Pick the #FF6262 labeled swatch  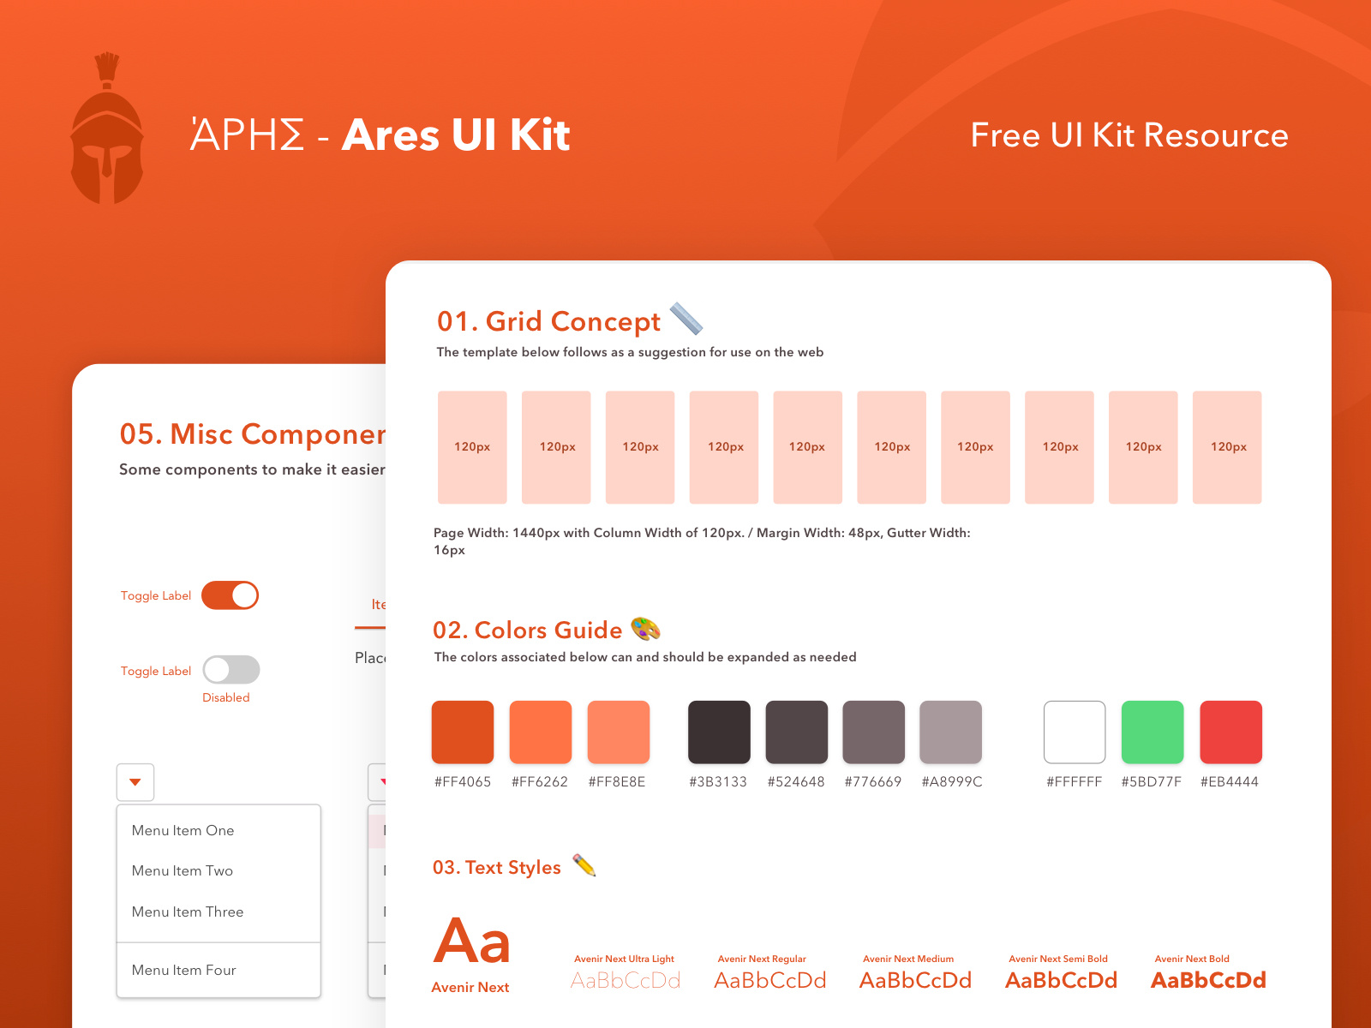click(541, 732)
